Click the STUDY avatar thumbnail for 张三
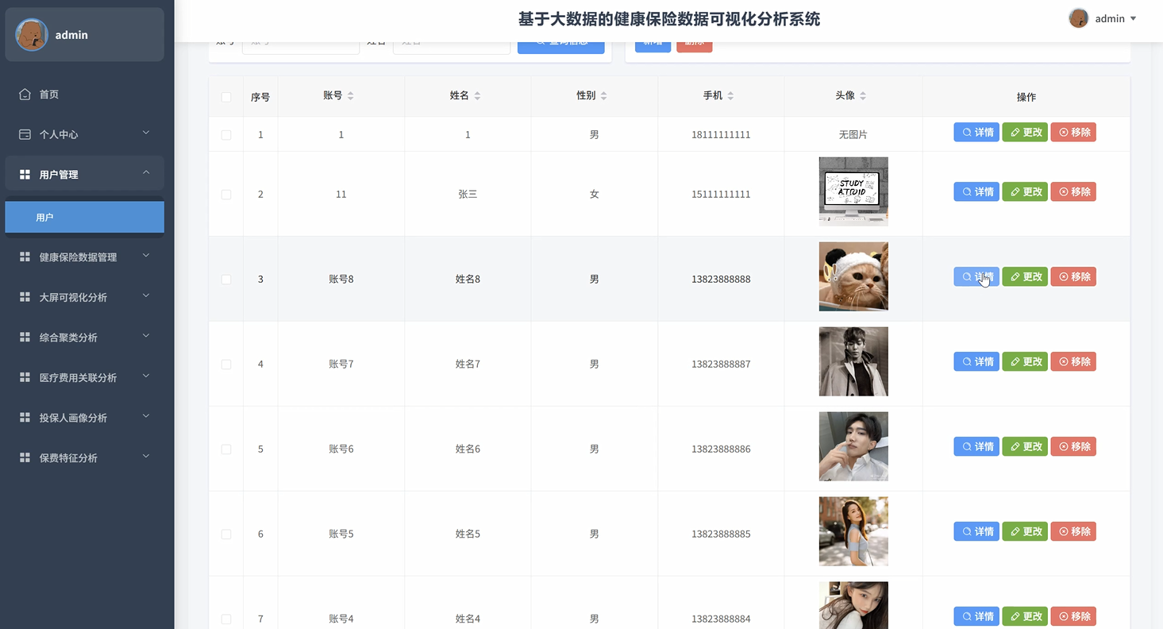1163x629 pixels. click(x=853, y=191)
